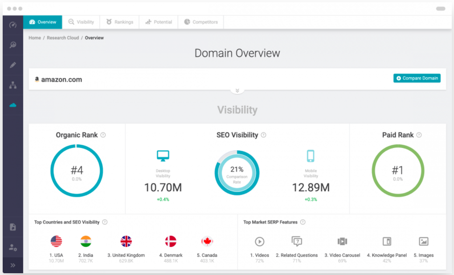Go to Home breadcrumb link

[x=35, y=38]
